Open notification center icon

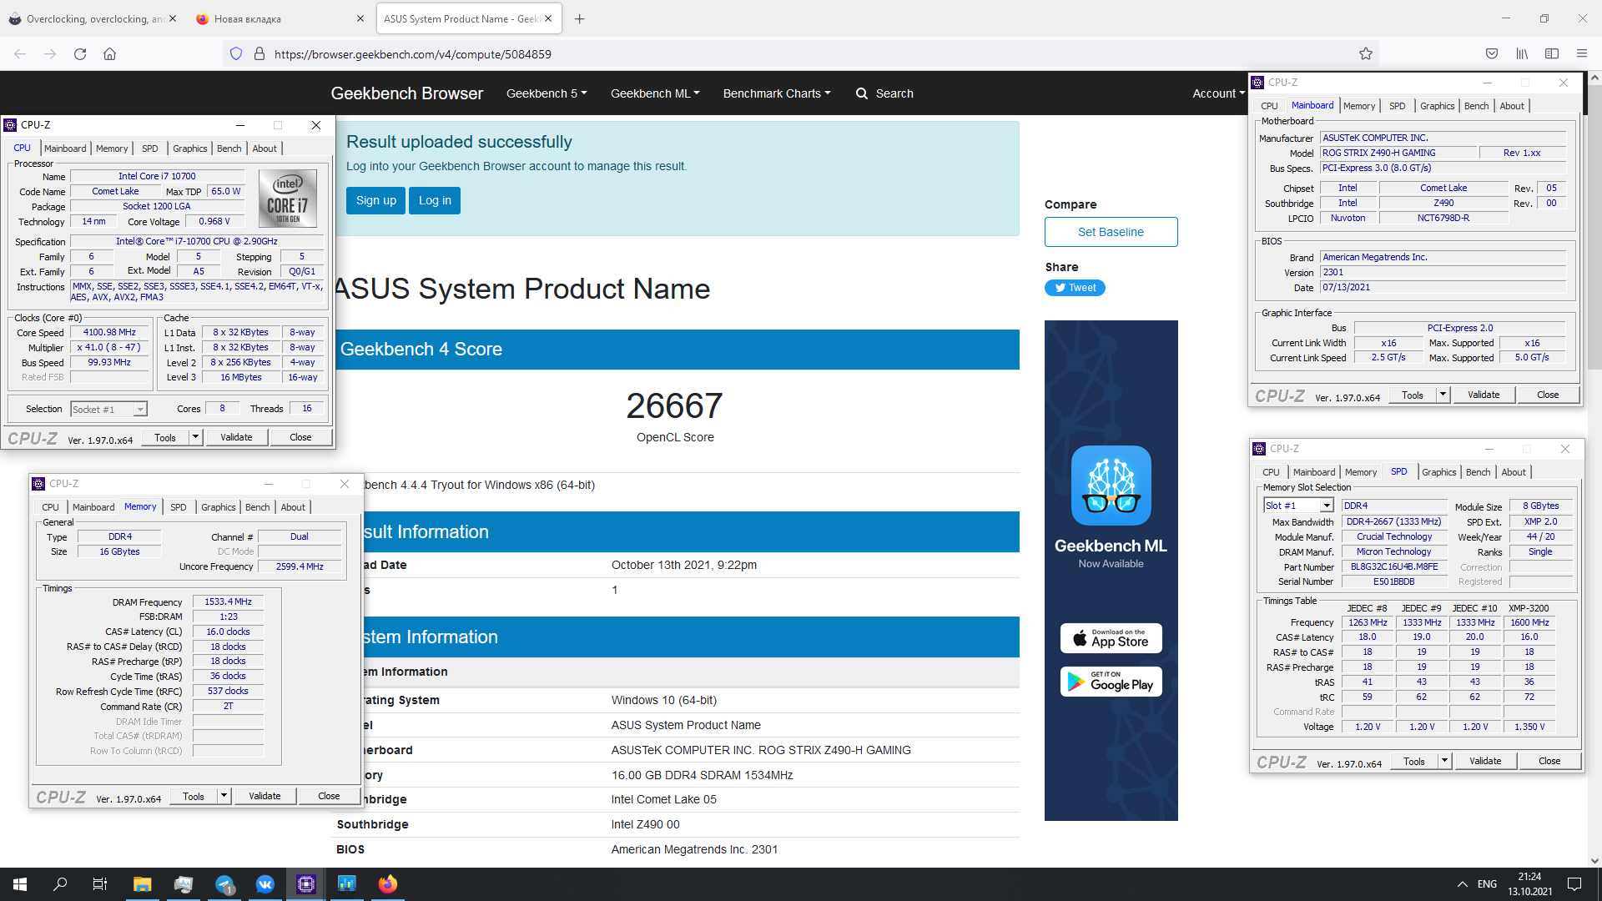coord(1574,884)
